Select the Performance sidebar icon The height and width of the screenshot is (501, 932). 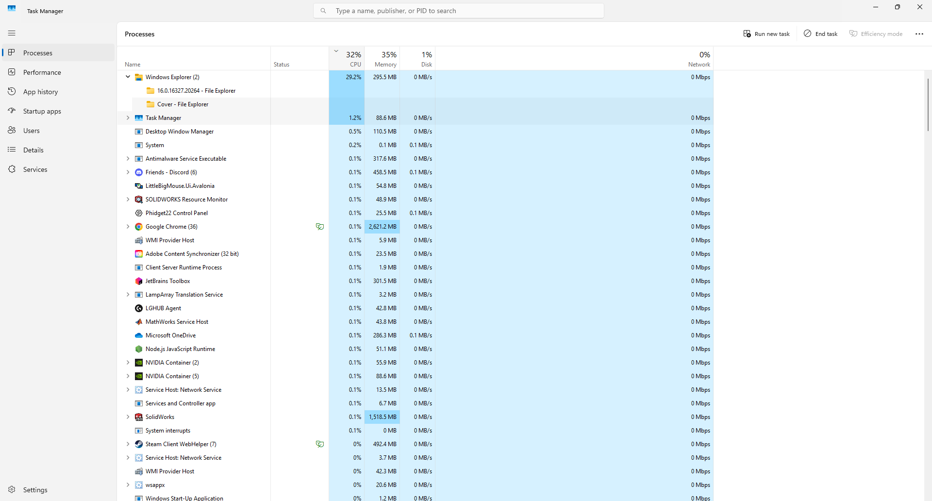click(x=12, y=72)
